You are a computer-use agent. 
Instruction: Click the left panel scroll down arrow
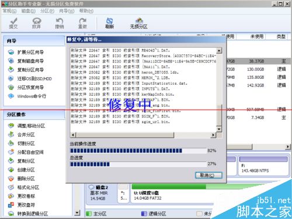pos(77,213)
